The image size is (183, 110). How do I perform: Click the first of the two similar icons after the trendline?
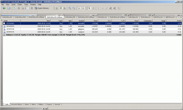[110, 8]
